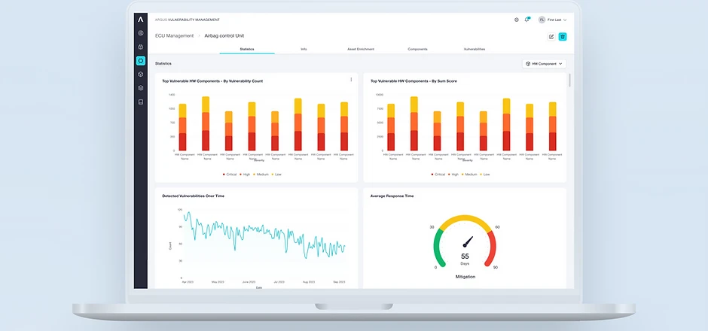Image resolution: width=708 pixels, height=331 pixels.
Task: Open the Asset Enrichment tab
Action: point(361,49)
